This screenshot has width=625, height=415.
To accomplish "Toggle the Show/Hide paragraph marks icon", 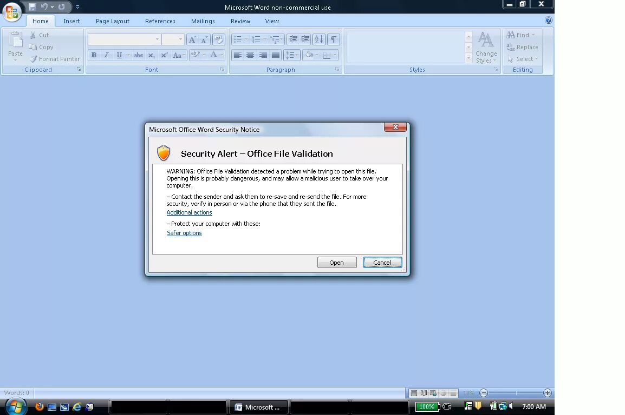I will pos(333,39).
